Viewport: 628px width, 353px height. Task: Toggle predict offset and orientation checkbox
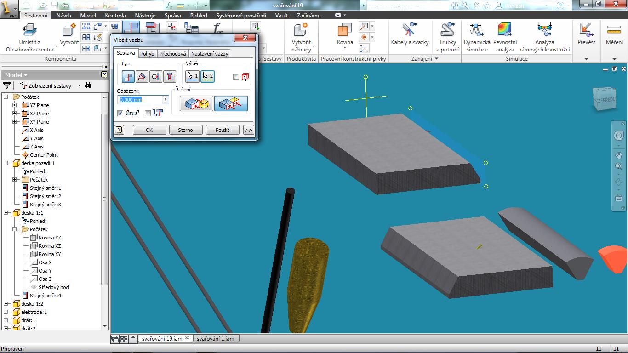[148, 113]
